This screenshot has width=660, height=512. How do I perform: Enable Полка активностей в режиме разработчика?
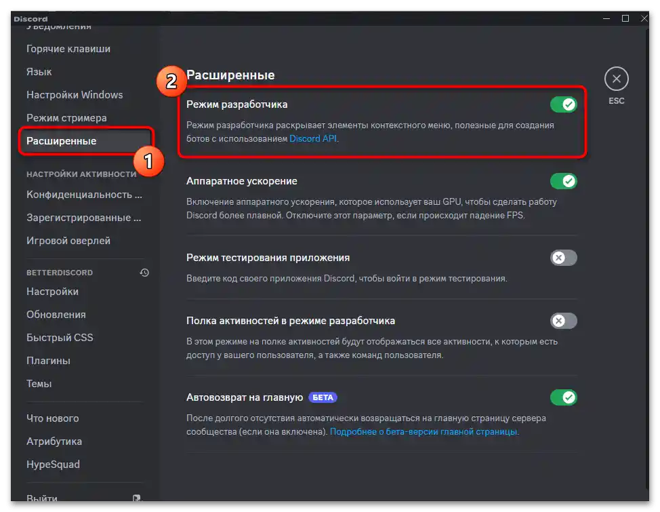click(563, 321)
